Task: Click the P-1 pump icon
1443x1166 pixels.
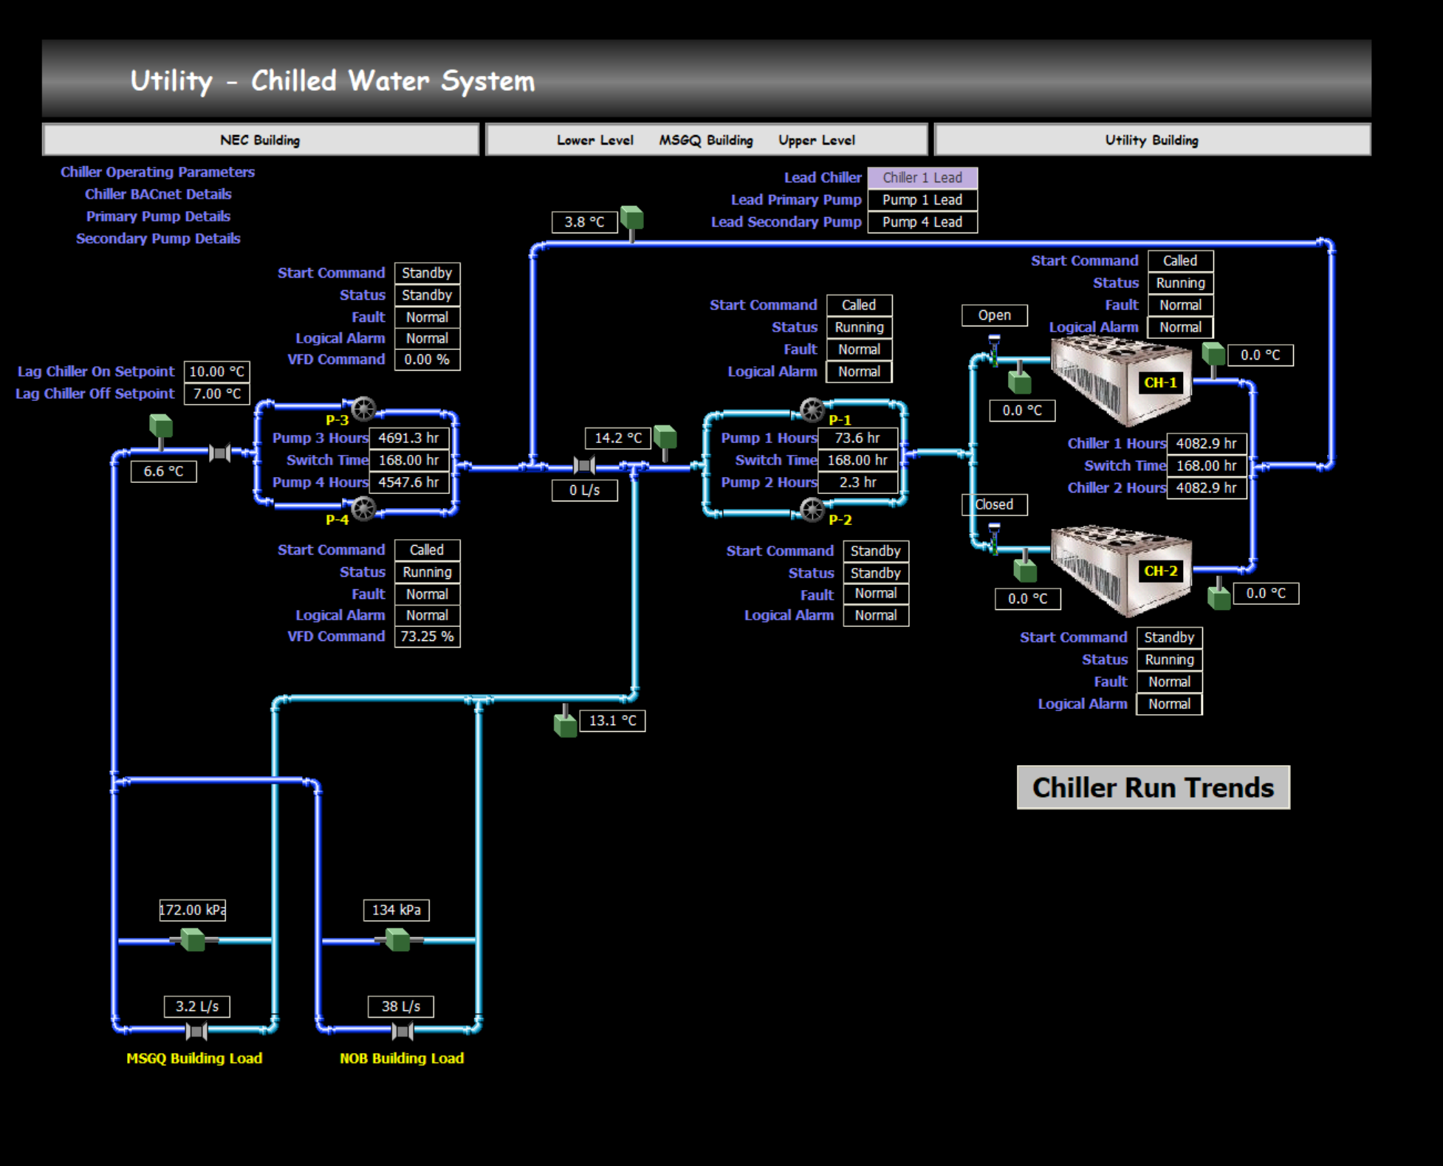Action: coord(812,410)
